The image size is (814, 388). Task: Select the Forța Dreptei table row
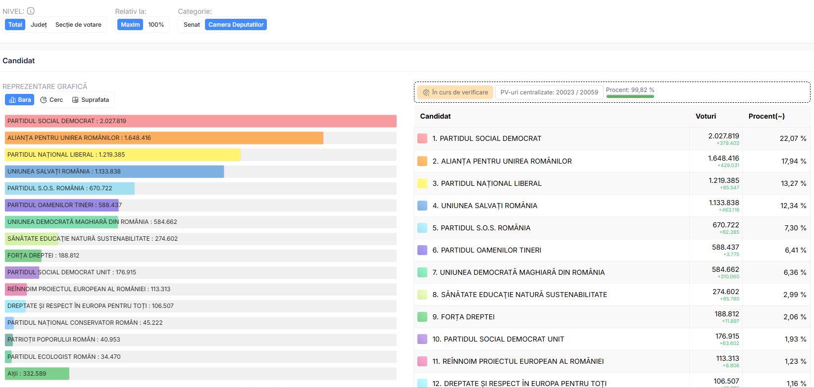pos(545,317)
